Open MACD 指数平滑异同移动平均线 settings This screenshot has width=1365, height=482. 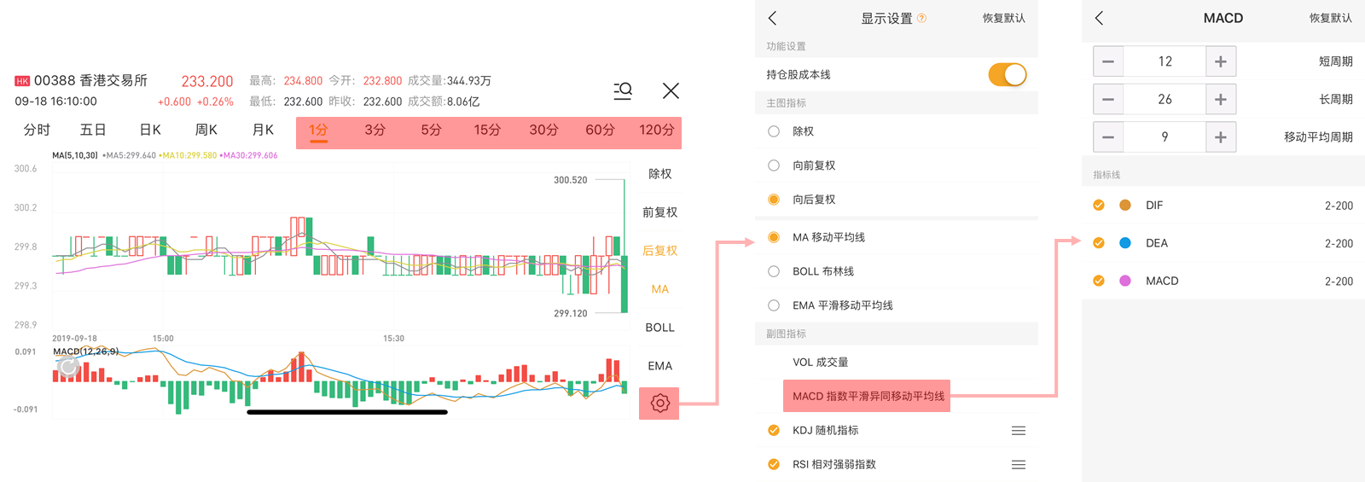(867, 396)
